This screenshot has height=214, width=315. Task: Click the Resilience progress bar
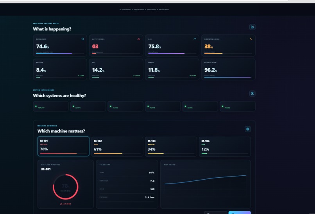pyautogui.click(x=60, y=53)
